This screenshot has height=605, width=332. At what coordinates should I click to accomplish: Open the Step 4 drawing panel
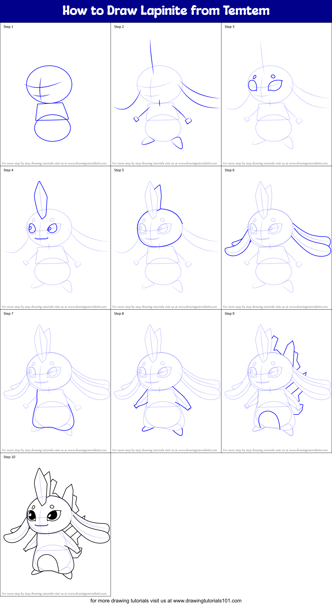point(55,238)
